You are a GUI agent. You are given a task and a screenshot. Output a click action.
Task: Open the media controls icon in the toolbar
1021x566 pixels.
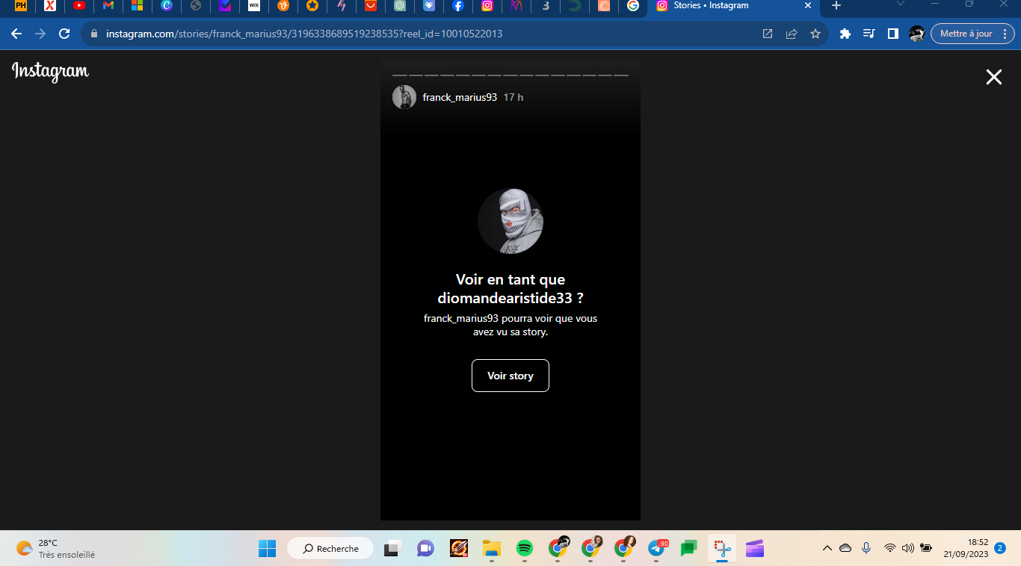(869, 34)
